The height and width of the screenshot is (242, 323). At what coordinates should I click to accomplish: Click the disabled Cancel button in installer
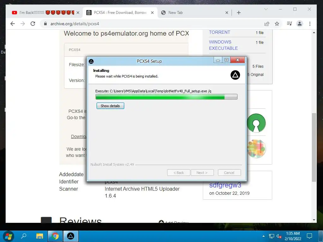(x=229, y=173)
